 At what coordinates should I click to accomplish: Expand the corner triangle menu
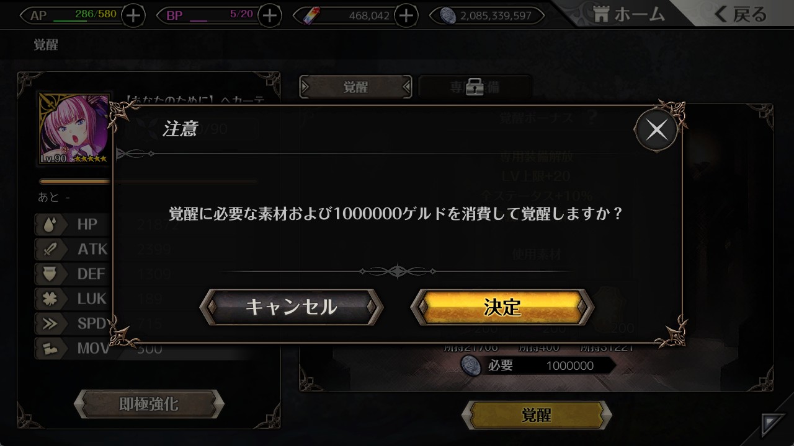(x=774, y=426)
